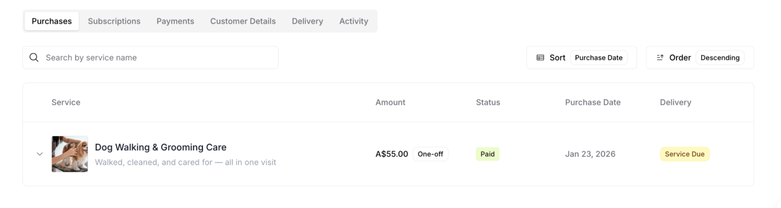Focus the Search by service name field
The image size is (781, 208).
click(160, 58)
